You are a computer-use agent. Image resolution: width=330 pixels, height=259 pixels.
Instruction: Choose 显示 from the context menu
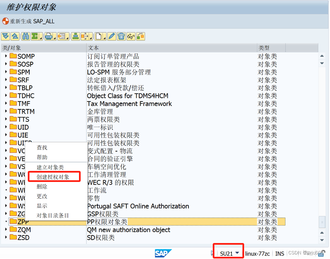point(42,206)
